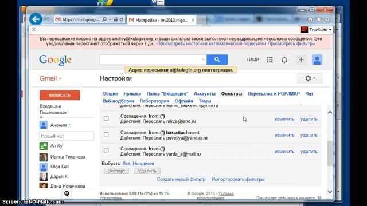This screenshot has width=367, height=206.
Task: Click the Экспорт button
Action: [x=116, y=171]
